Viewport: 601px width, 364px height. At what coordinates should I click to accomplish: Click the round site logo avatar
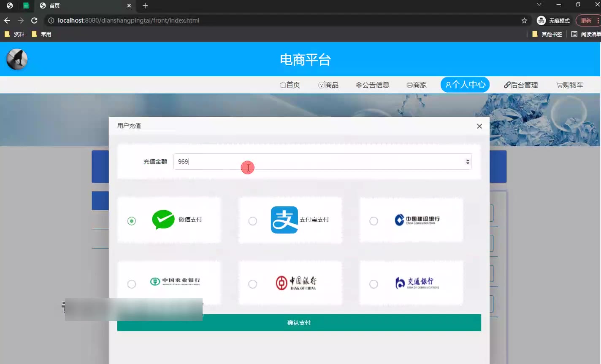17,59
